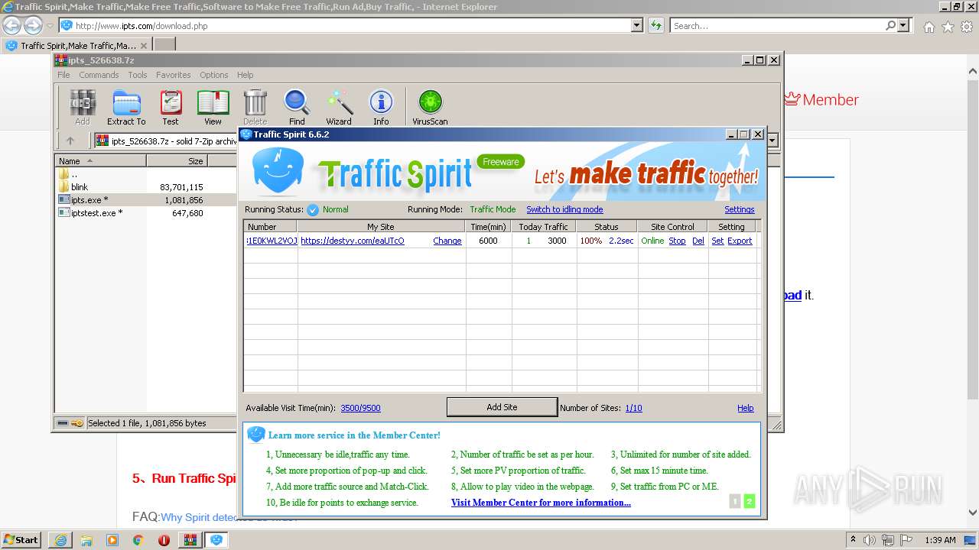Open IE Tools gear icon
This screenshot has width=979, height=550.
[967, 27]
